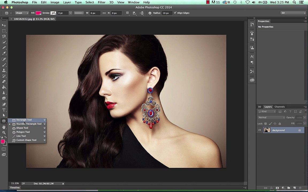Toggle lock transparent pixels in Layers
The height and width of the screenshot is (192, 308).
point(265,123)
